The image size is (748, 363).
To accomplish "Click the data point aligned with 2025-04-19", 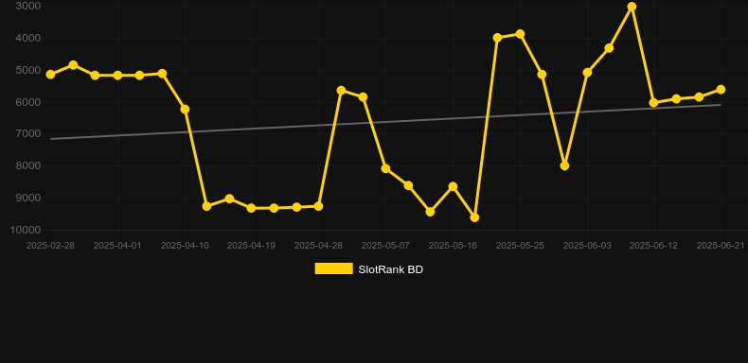I will pyautogui.click(x=252, y=208).
